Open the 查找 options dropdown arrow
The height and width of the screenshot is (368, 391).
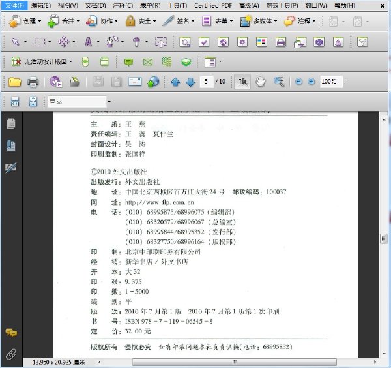point(109,102)
